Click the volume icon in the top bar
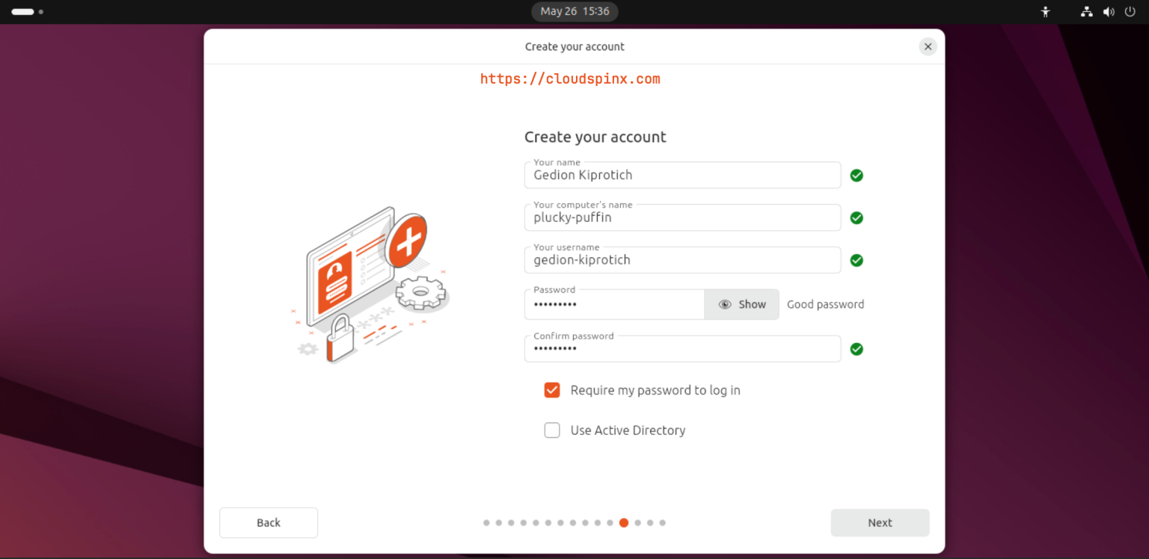 (1109, 11)
